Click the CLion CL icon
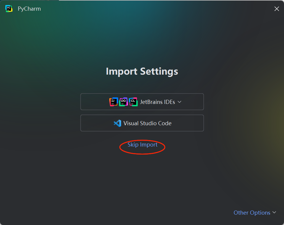The height and width of the screenshot is (225, 284). click(x=133, y=102)
